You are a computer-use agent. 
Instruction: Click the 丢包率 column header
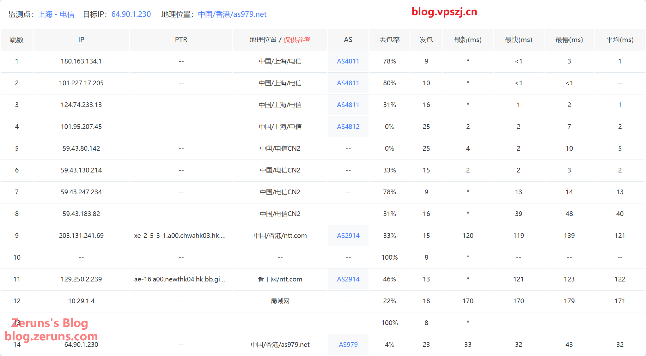(x=389, y=40)
